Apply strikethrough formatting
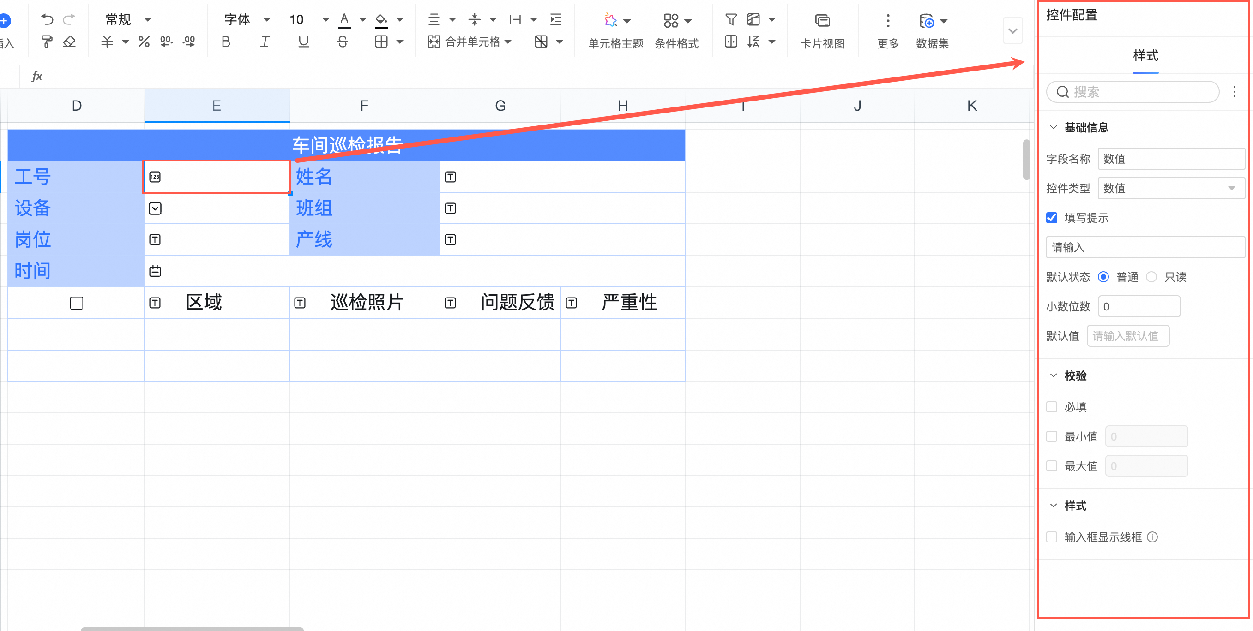 [343, 42]
